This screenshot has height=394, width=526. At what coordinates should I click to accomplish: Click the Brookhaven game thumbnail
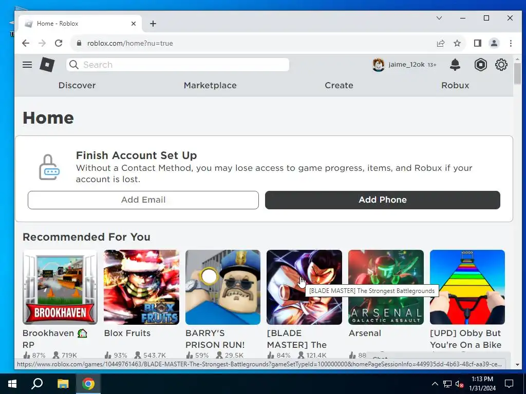(60, 287)
